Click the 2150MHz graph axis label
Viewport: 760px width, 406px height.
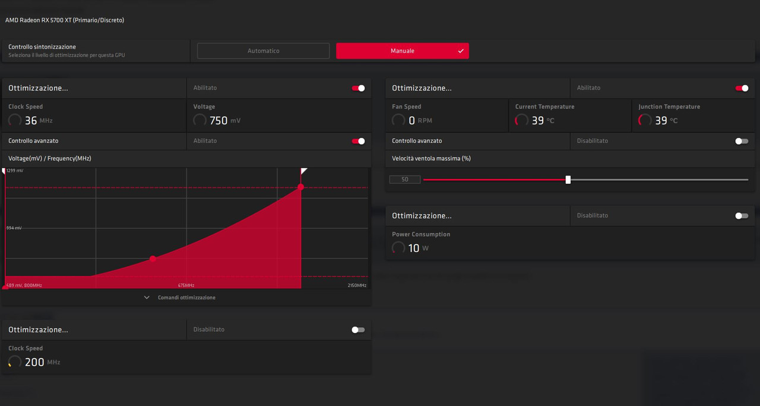[357, 286]
